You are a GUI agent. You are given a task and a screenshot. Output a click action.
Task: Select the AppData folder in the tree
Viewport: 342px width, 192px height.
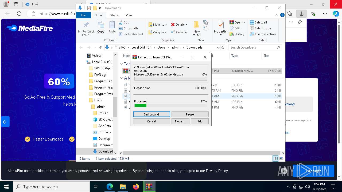102,126
